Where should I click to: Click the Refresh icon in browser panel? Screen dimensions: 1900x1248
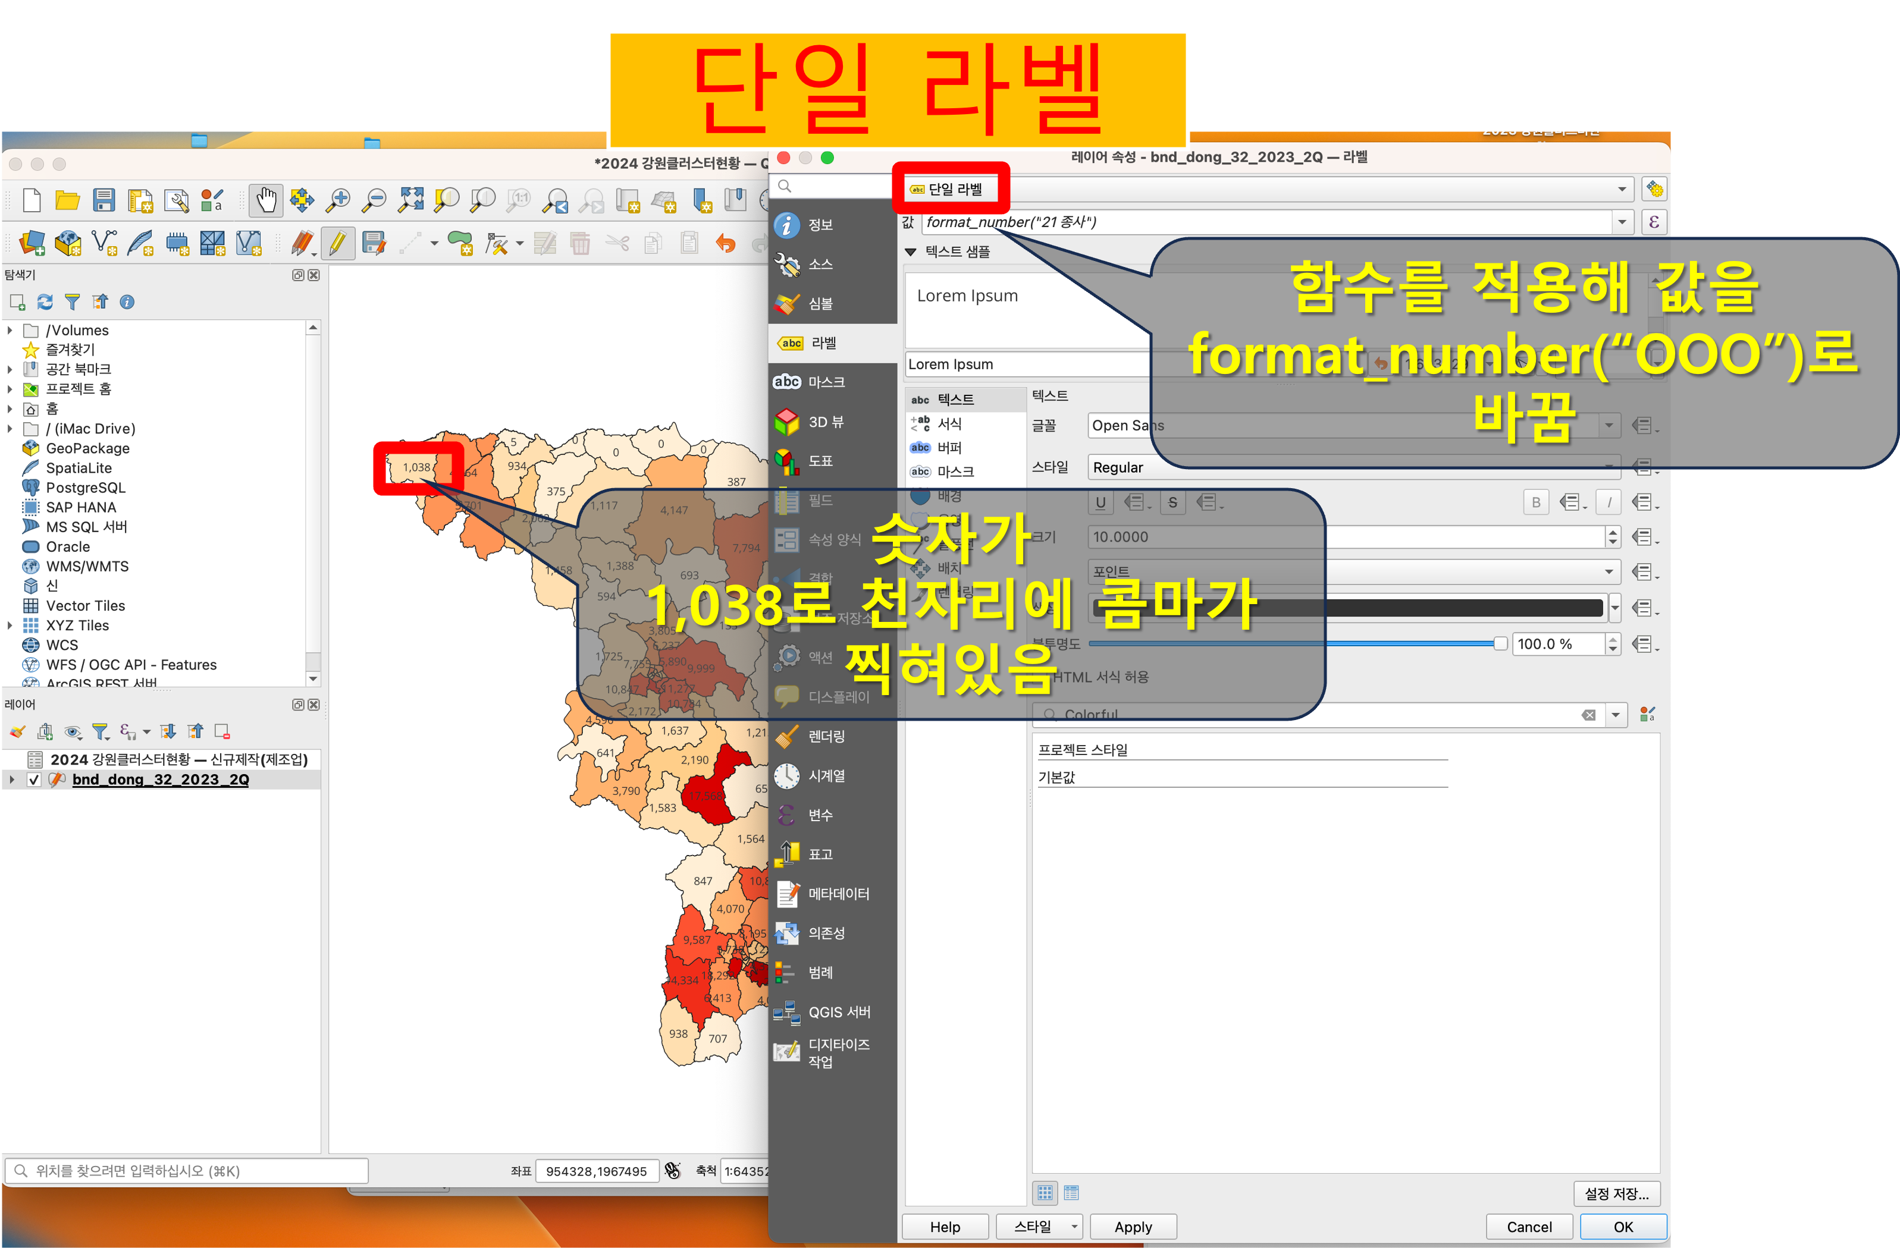click(45, 303)
